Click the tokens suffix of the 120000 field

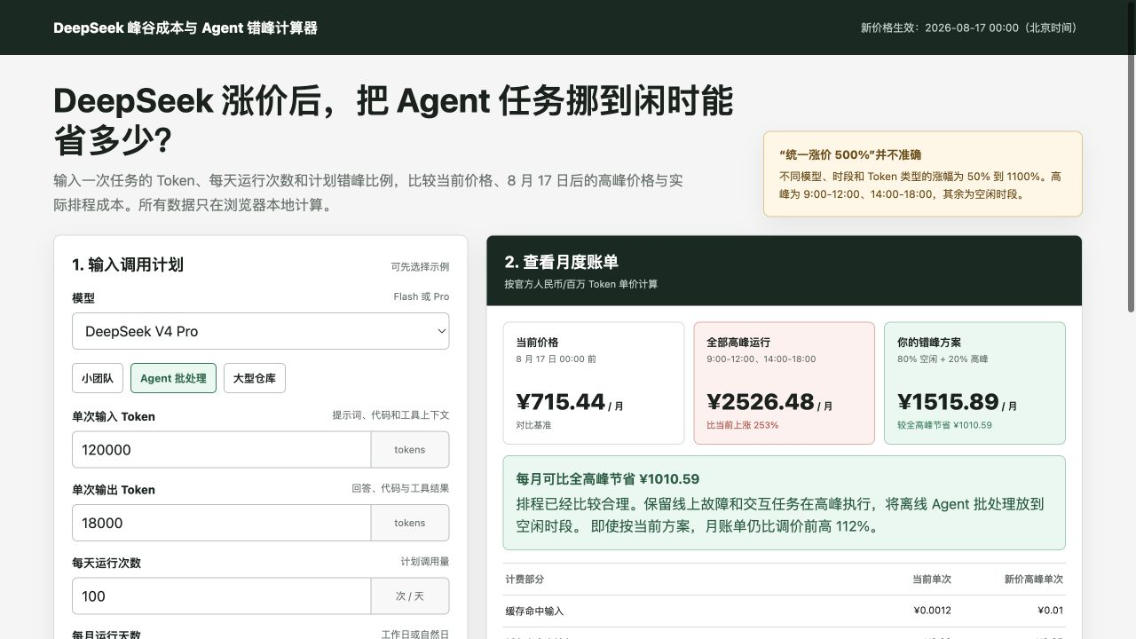point(410,450)
